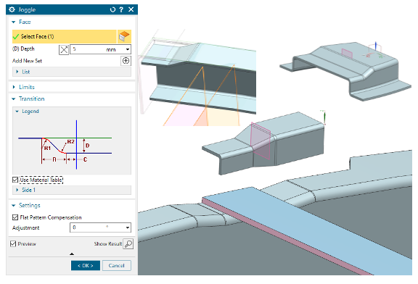Click the 'Add New Set' label
Screen dimensions: 418x284
(x=27, y=61)
